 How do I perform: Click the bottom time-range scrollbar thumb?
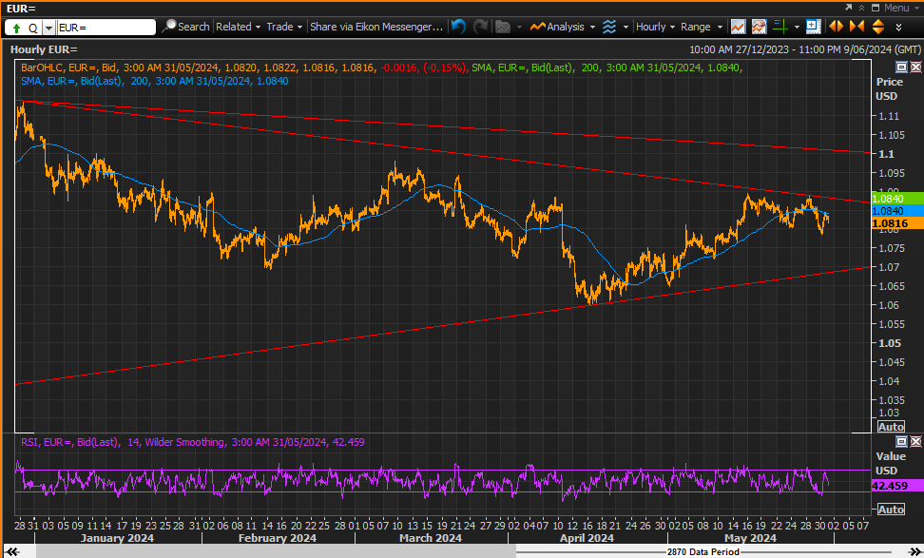coord(276,551)
